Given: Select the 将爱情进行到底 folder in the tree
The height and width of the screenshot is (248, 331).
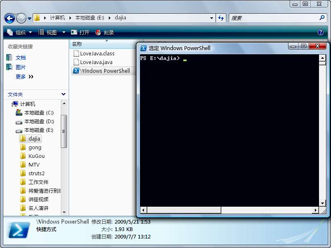Looking at the screenshot, I should pos(40,191).
